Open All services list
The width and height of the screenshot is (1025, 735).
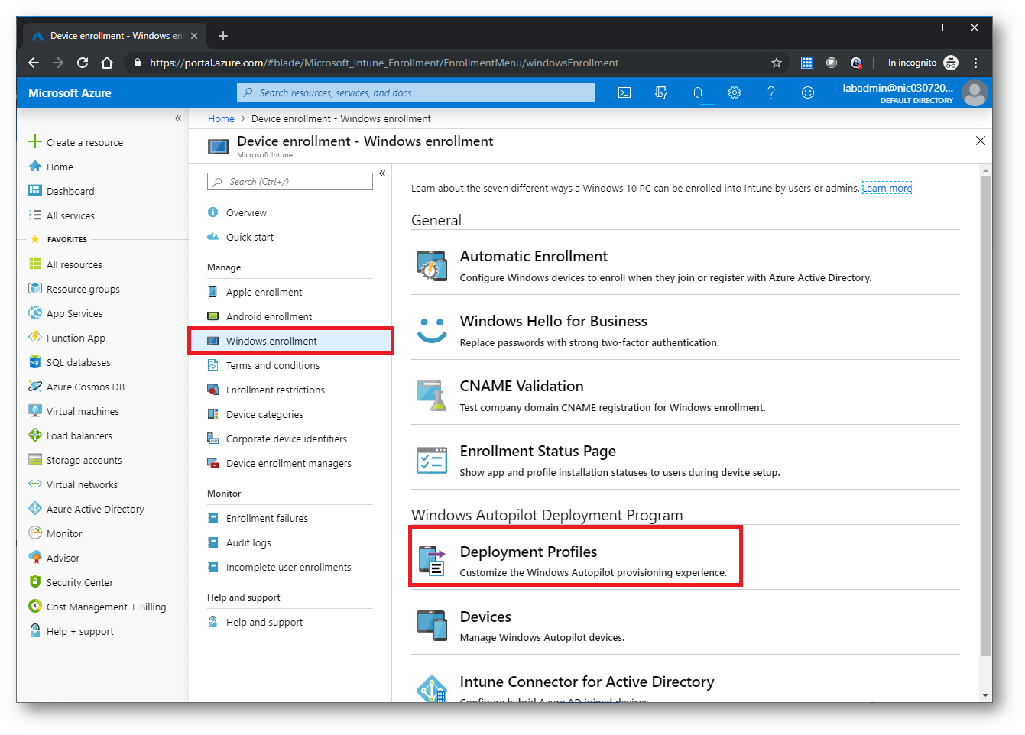click(61, 215)
